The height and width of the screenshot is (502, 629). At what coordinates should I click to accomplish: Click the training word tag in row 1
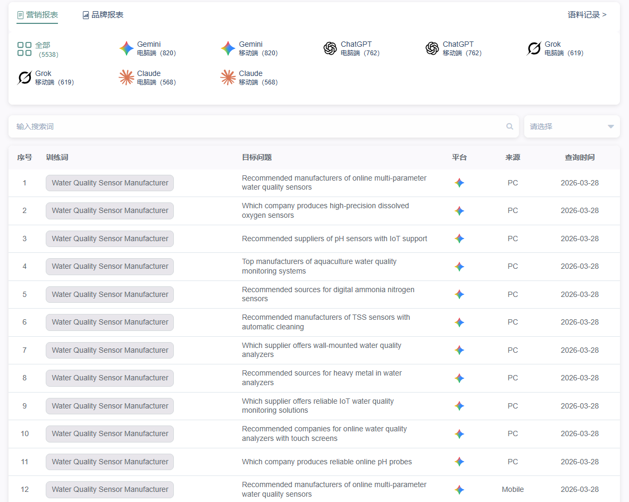coord(110,183)
